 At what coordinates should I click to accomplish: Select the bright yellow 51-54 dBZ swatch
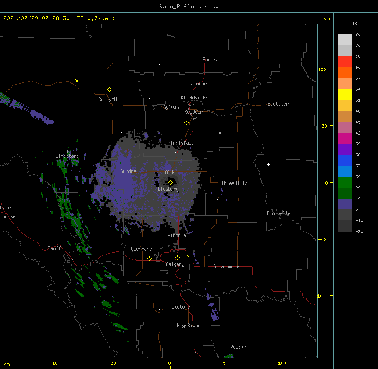point(345,94)
